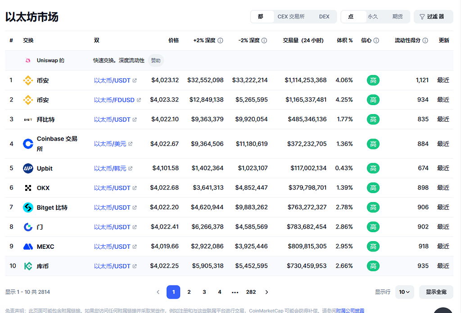
Task: Click the OKX logo icon
Action: coord(28,188)
